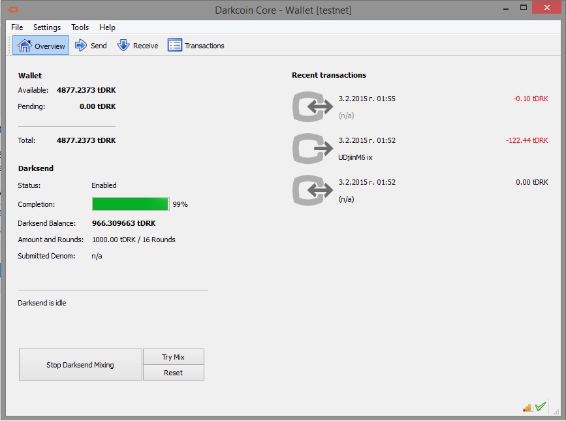This screenshot has height=421, width=566.
Task: Click the Try Mix button
Action: click(173, 357)
